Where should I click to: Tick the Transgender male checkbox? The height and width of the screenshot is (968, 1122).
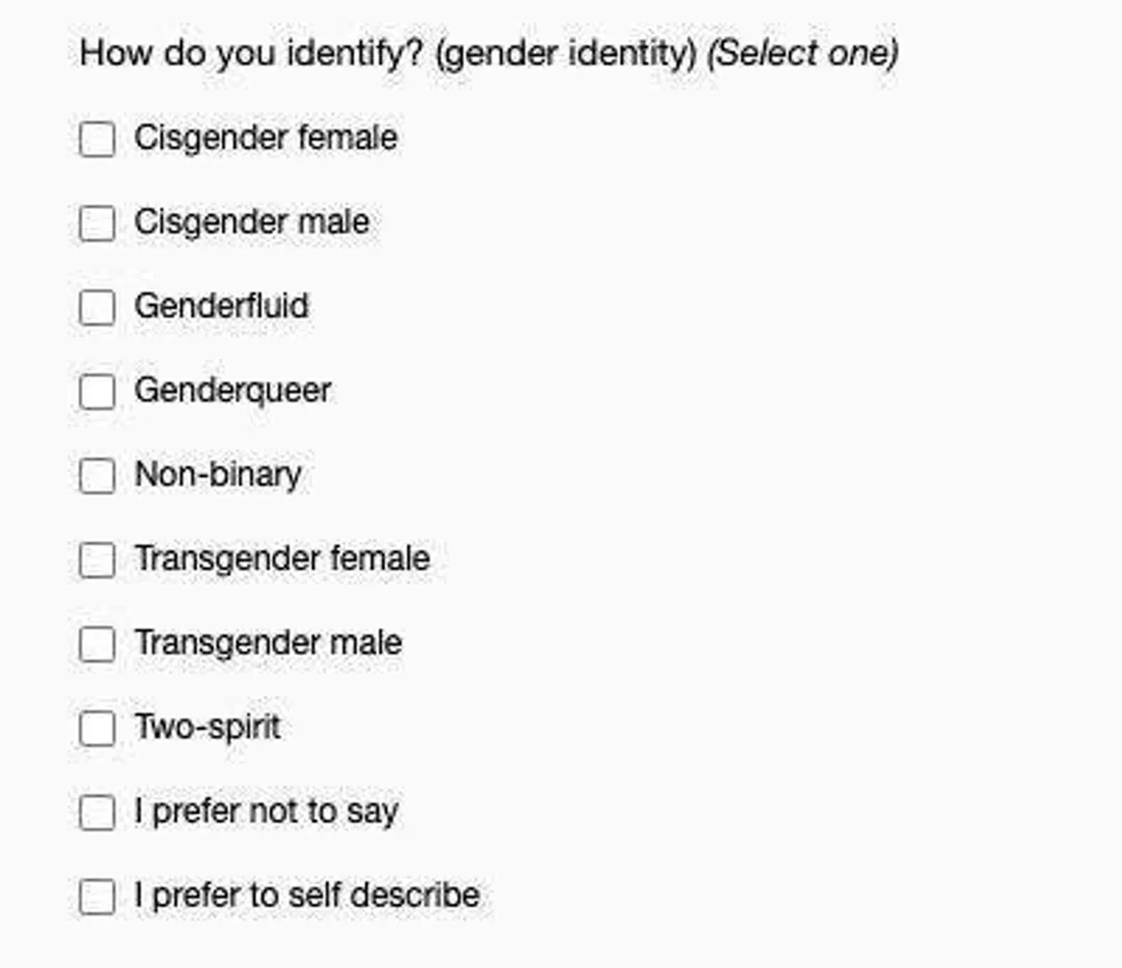97,644
